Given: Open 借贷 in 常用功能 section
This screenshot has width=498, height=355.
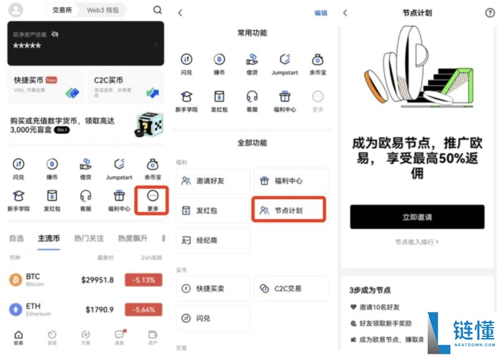Looking at the screenshot, I should (x=252, y=64).
